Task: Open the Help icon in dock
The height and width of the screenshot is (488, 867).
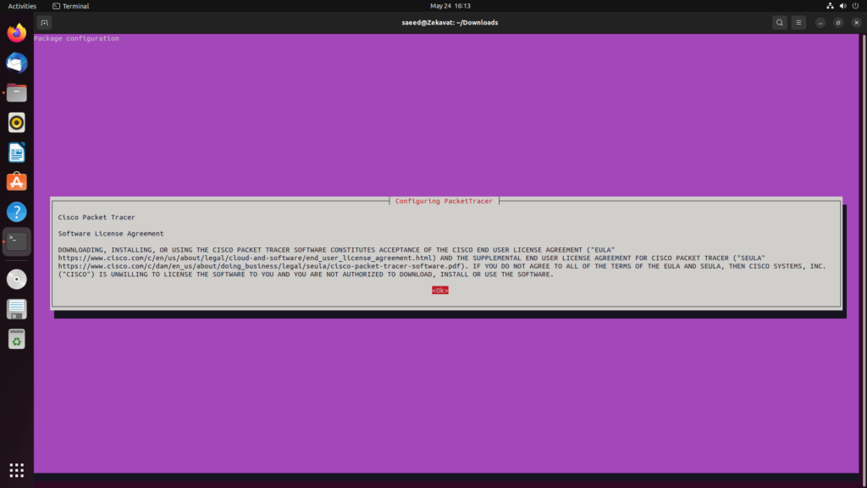Action: point(17,212)
